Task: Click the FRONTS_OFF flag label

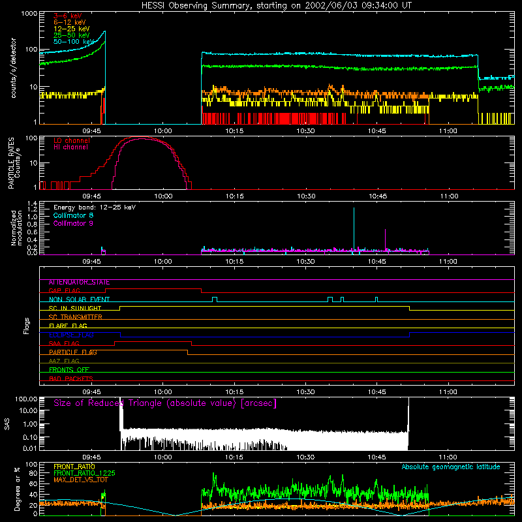Action: [x=69, y=370]
